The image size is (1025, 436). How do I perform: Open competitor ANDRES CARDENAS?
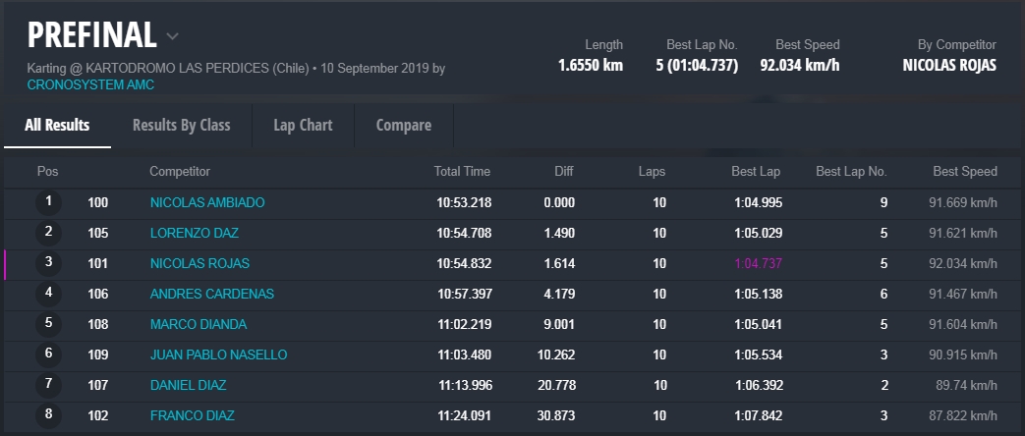click(212, 294)
